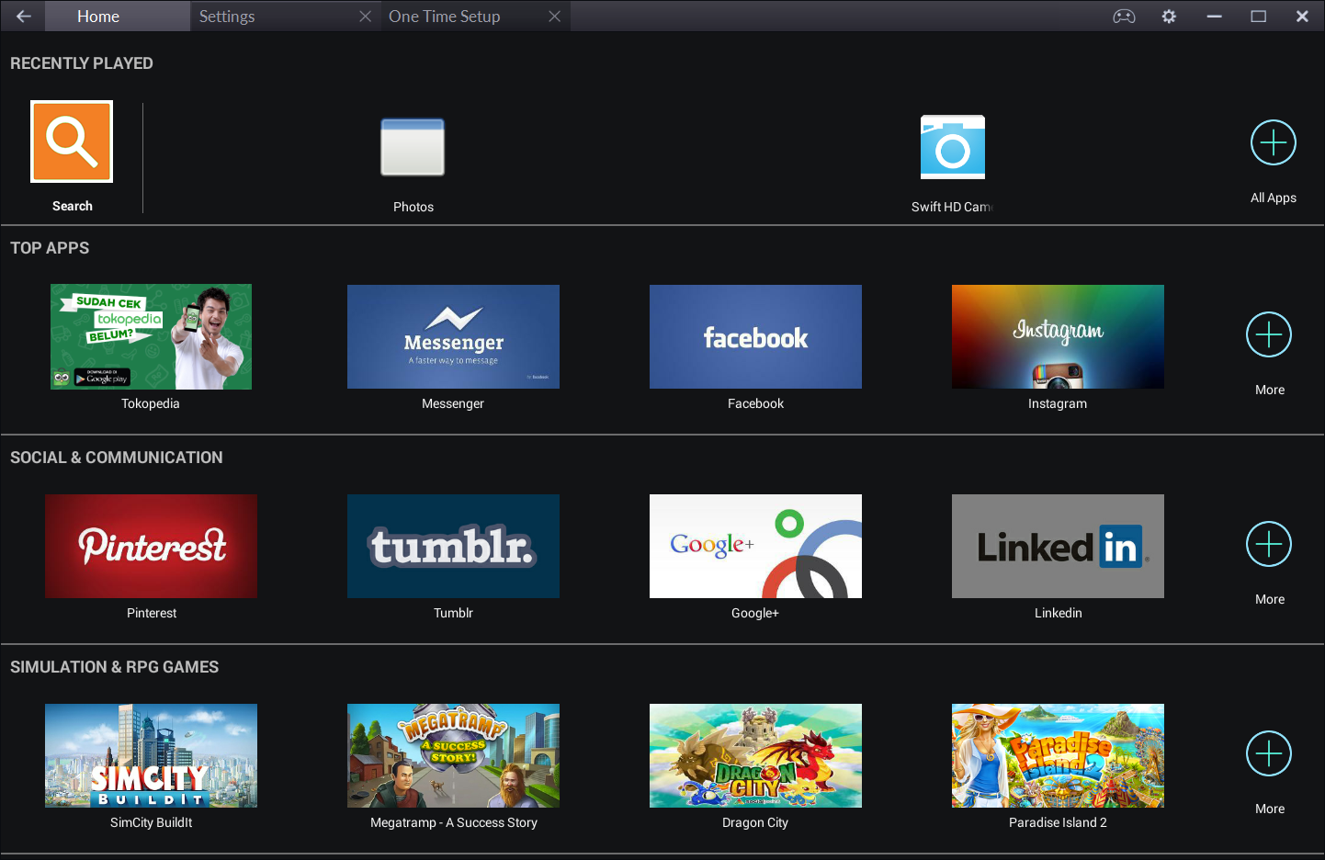Open the Swift HD Camera icon
Viewport: 1325px width, 860px height.
click(x=953, y=147)
